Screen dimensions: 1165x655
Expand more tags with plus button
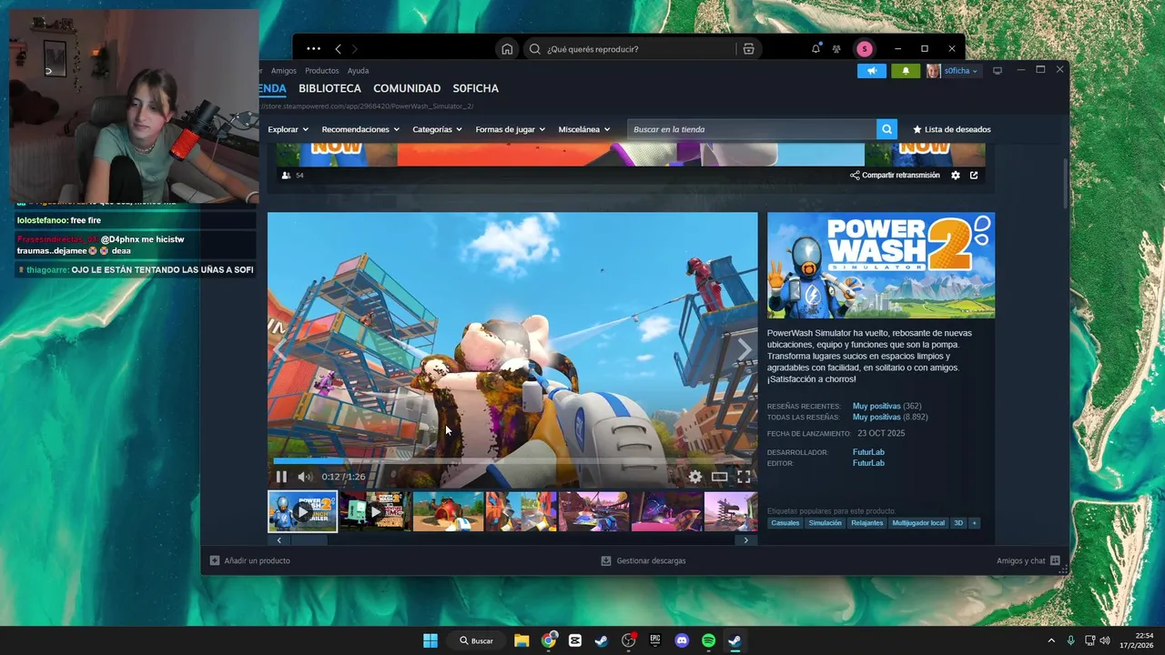pyautogui.click(x=974, y=523)
